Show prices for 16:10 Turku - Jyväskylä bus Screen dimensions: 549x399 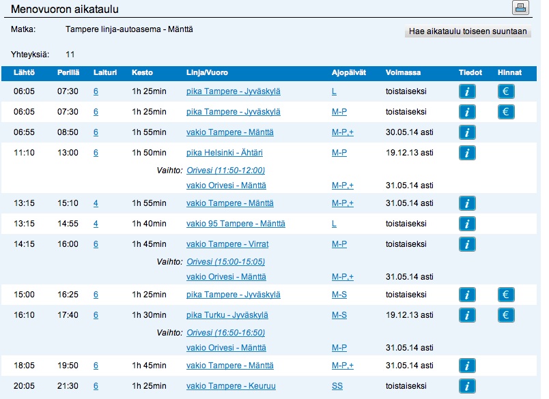pyautogui.click(x=506, y=315)
